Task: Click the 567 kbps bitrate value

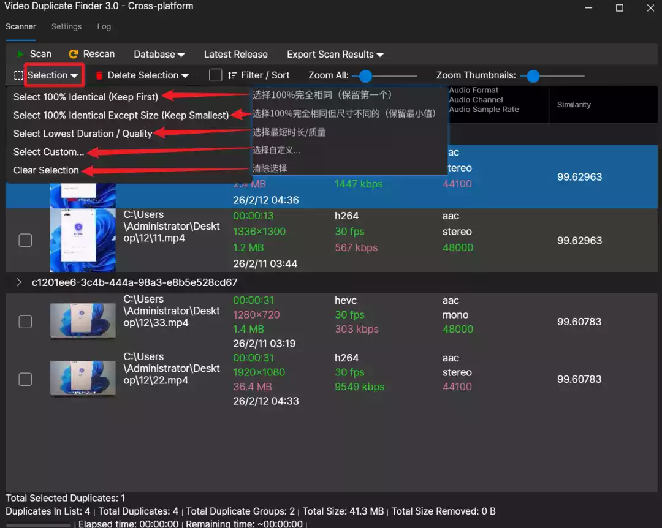Action: [x=356, y=247]
